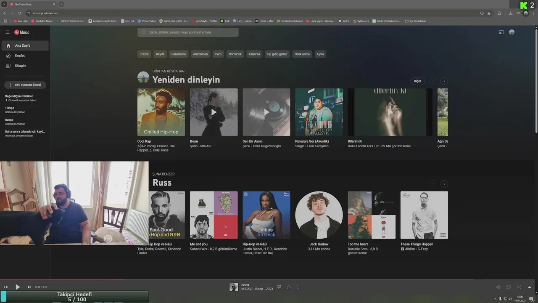Screen dimensions: 538x303
Task: Select the Rahatlama mood chip
Action: pyautogui.click(x=179, y=54)
